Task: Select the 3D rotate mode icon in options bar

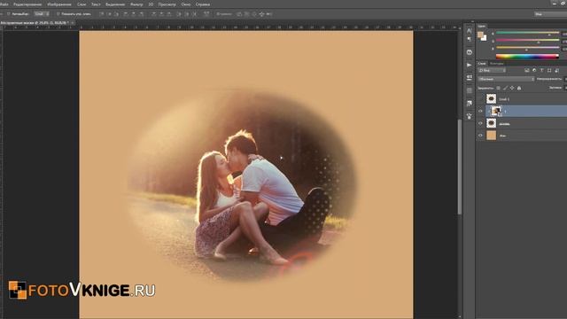Action: (x=239, y=14)
